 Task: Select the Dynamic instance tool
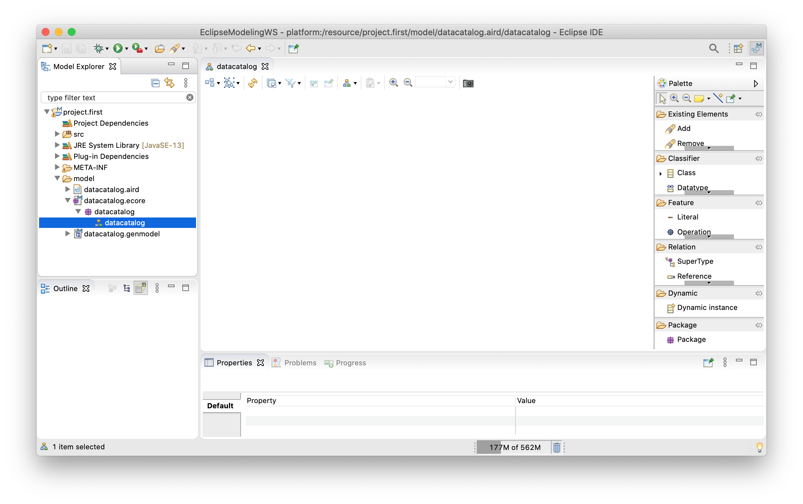point(705,308)
